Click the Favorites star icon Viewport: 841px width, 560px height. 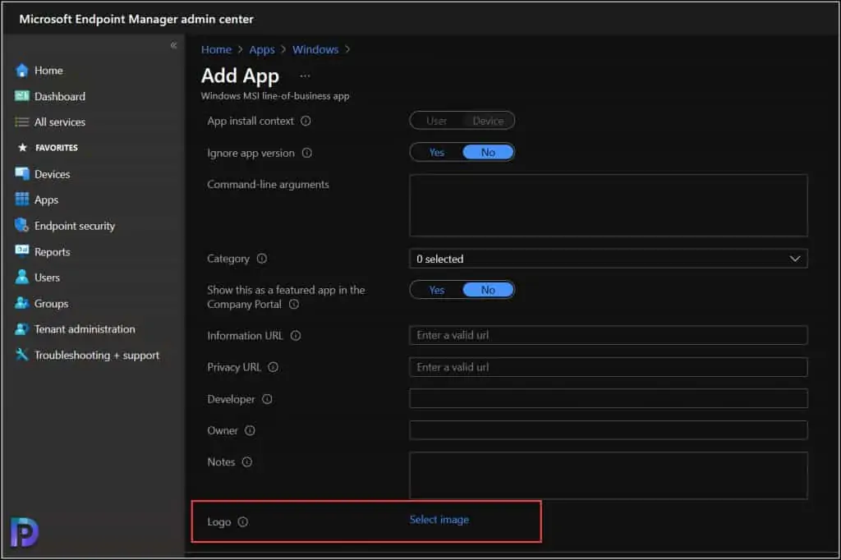click(x=22, y=147)
